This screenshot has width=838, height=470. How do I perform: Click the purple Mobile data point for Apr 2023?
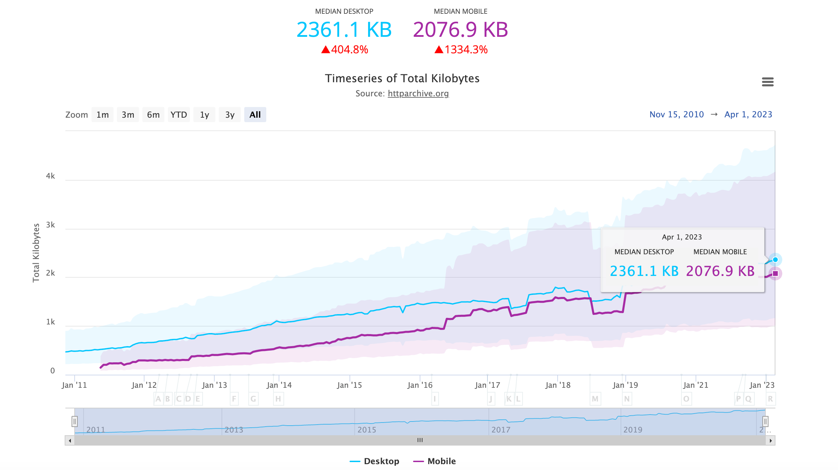pos(775,274)
